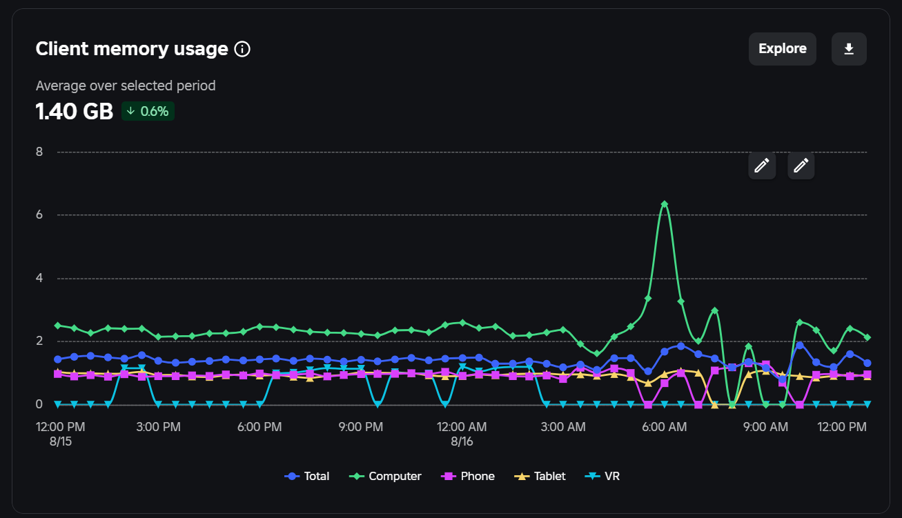This screenshot has width=902, height=518.
Task: Click the info icon beside Client memory usage
Action: click(242, 49)
